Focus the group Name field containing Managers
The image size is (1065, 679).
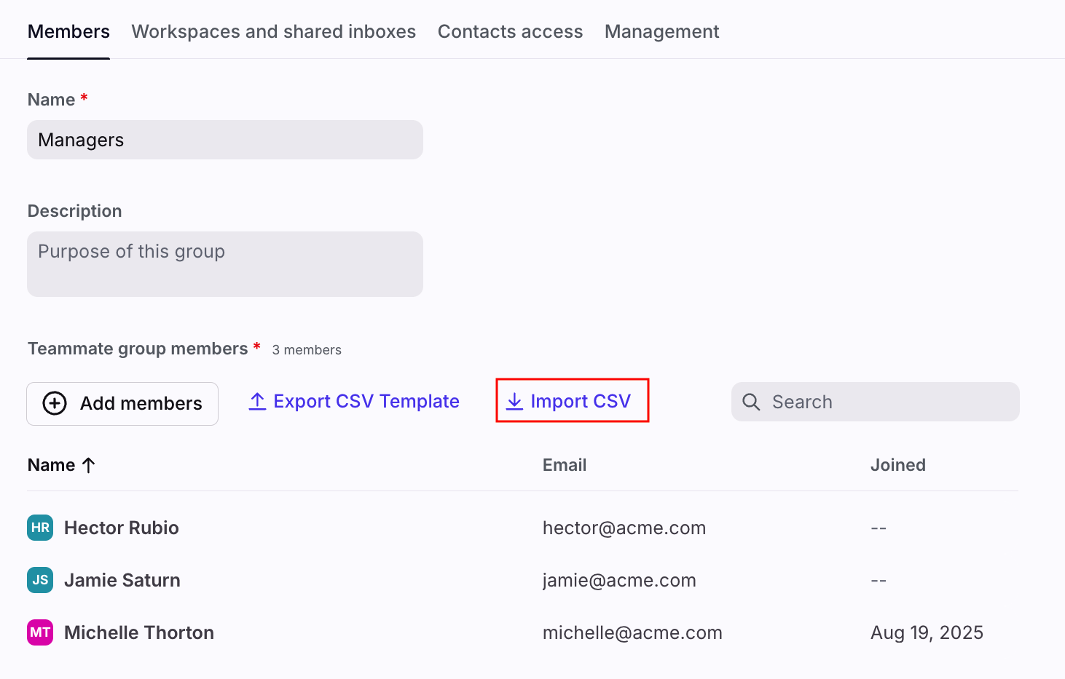click(224, 140)
